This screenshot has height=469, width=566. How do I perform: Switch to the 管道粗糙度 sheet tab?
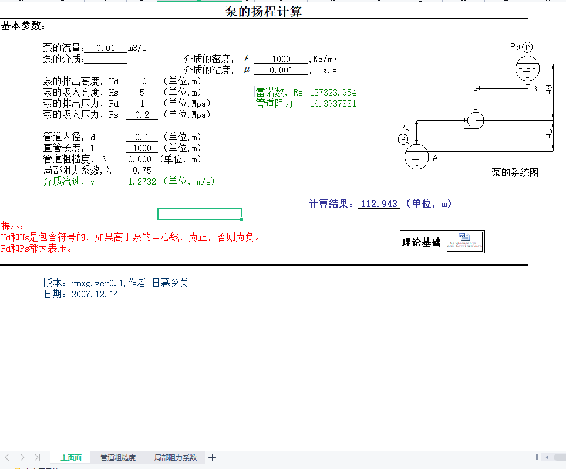click(x=117, y=457)
